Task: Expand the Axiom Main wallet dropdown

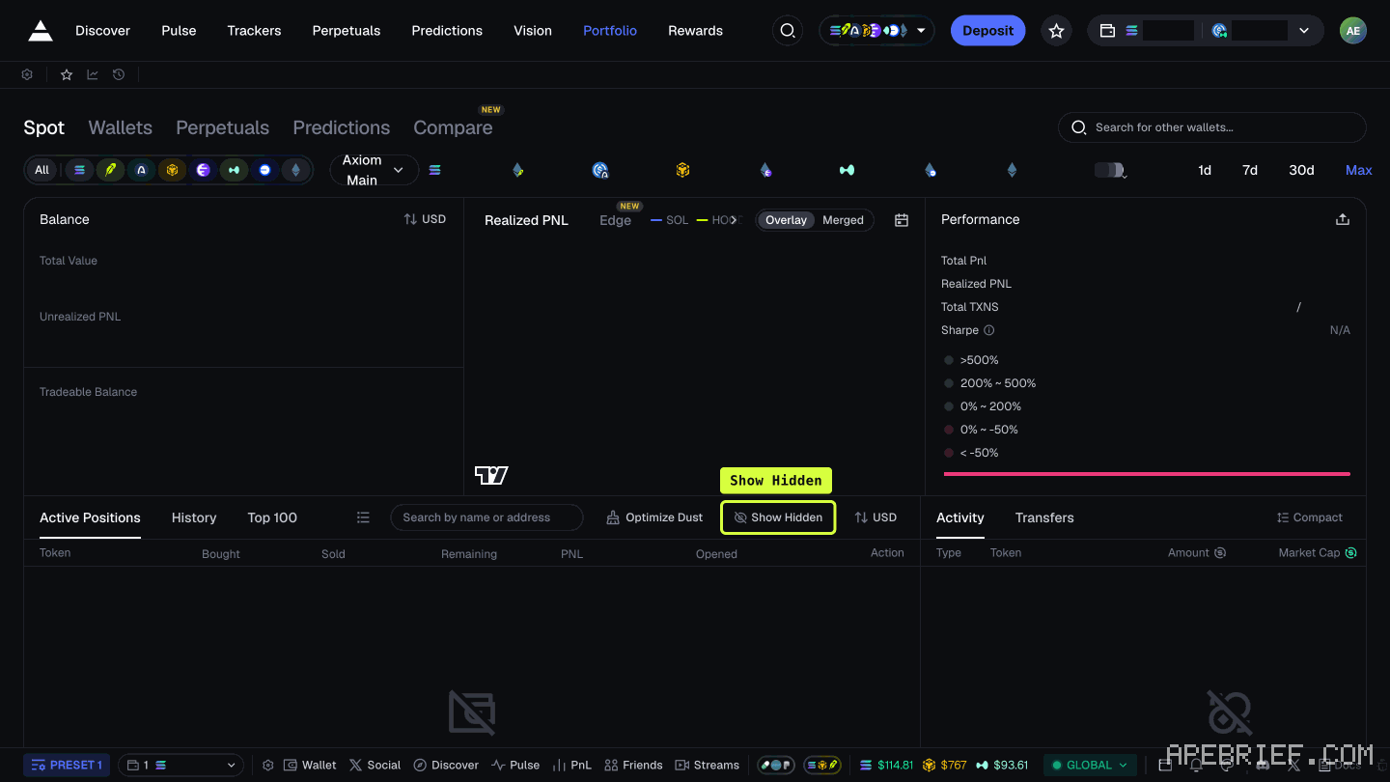Action: 375,170
